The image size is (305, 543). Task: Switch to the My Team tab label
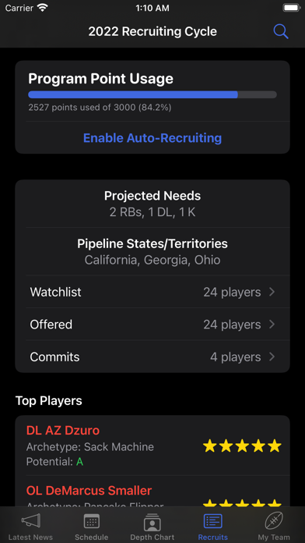coord(274,538)
